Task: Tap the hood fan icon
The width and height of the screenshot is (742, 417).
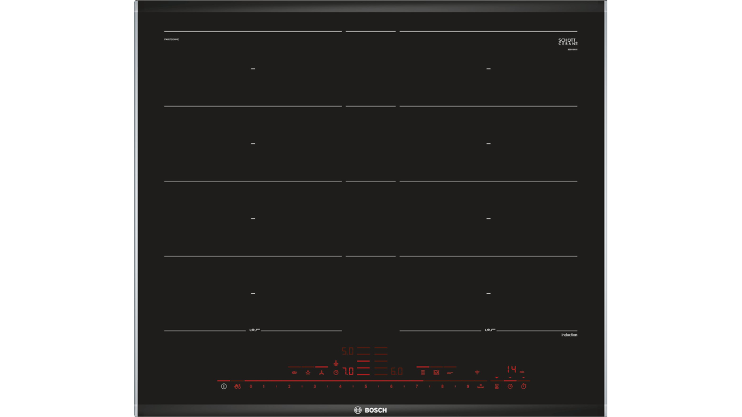Action: coord(322,372)
